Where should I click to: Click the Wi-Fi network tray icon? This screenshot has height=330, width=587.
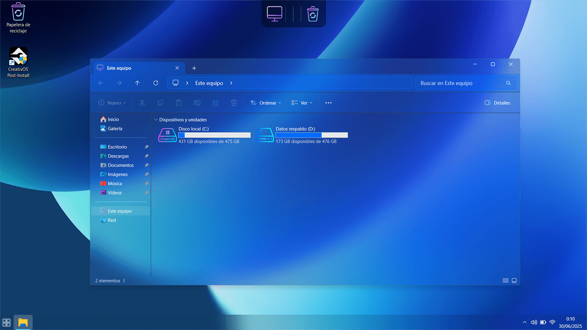tap(552, 323)
